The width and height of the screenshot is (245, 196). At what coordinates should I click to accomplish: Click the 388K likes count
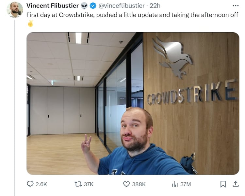[x=139, y=184]
